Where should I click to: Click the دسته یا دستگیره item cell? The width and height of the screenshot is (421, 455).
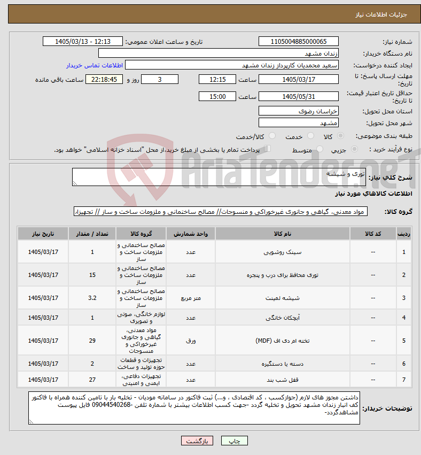pos(283,364)
